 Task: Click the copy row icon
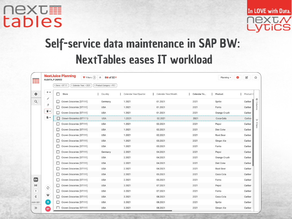point(48,105)
